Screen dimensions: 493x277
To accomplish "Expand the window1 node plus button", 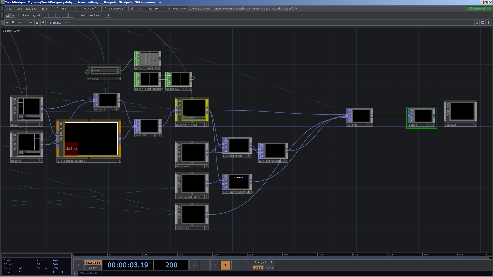I will click(475, 125).
